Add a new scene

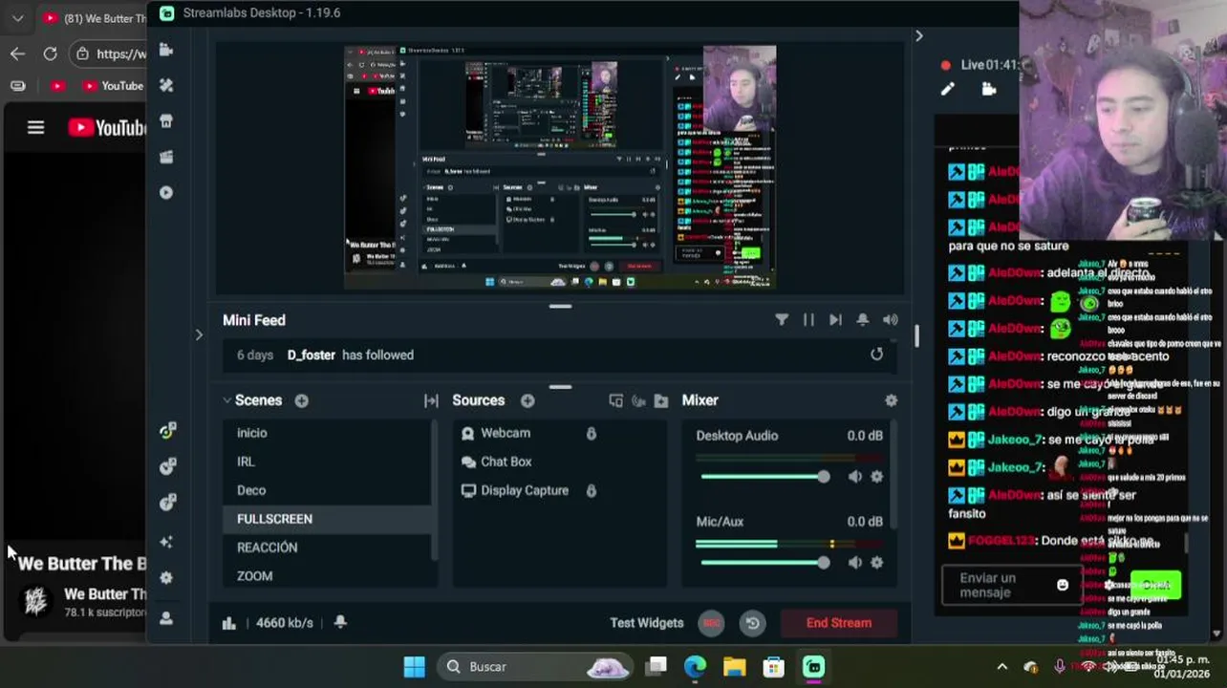click(302, 400)
